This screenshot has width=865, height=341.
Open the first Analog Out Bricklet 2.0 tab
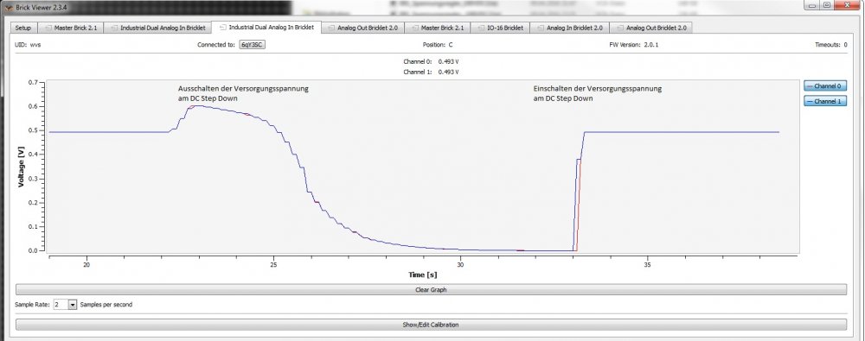(x=363, y=28)
